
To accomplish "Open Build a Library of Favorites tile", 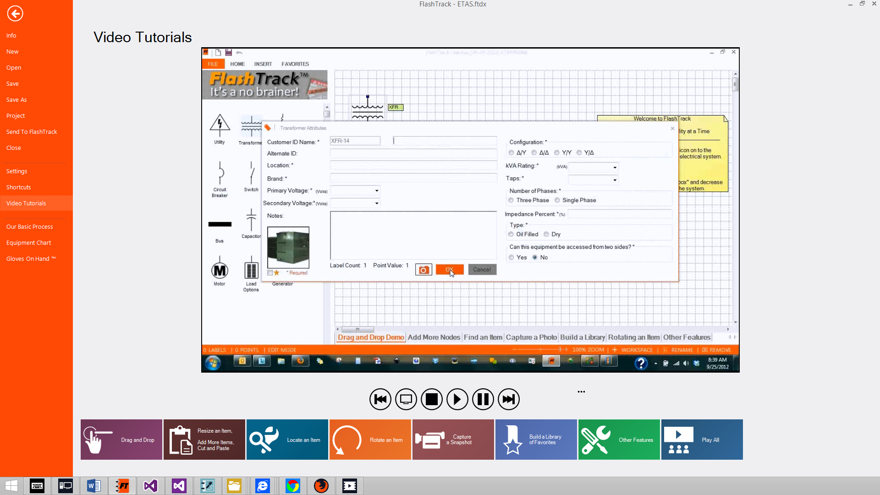I will tap(536, 440).
